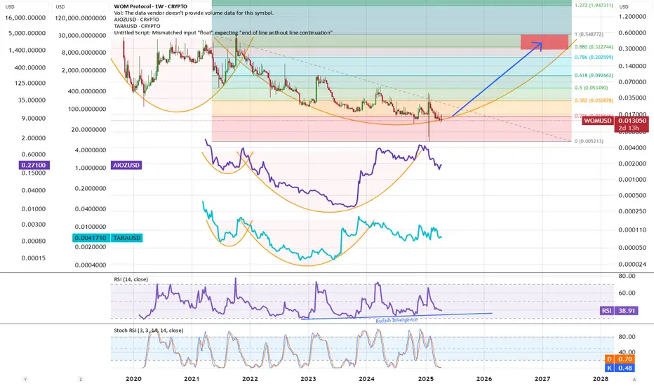
Task: Click the 1 (0.548772) Fibonacci label
Action: point(589,34)
